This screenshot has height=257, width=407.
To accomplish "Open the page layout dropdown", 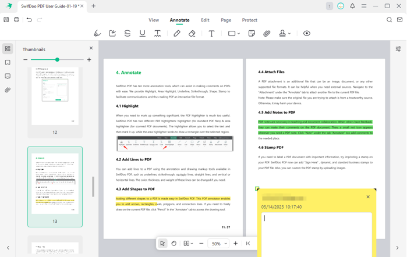I will coord(188,243).
